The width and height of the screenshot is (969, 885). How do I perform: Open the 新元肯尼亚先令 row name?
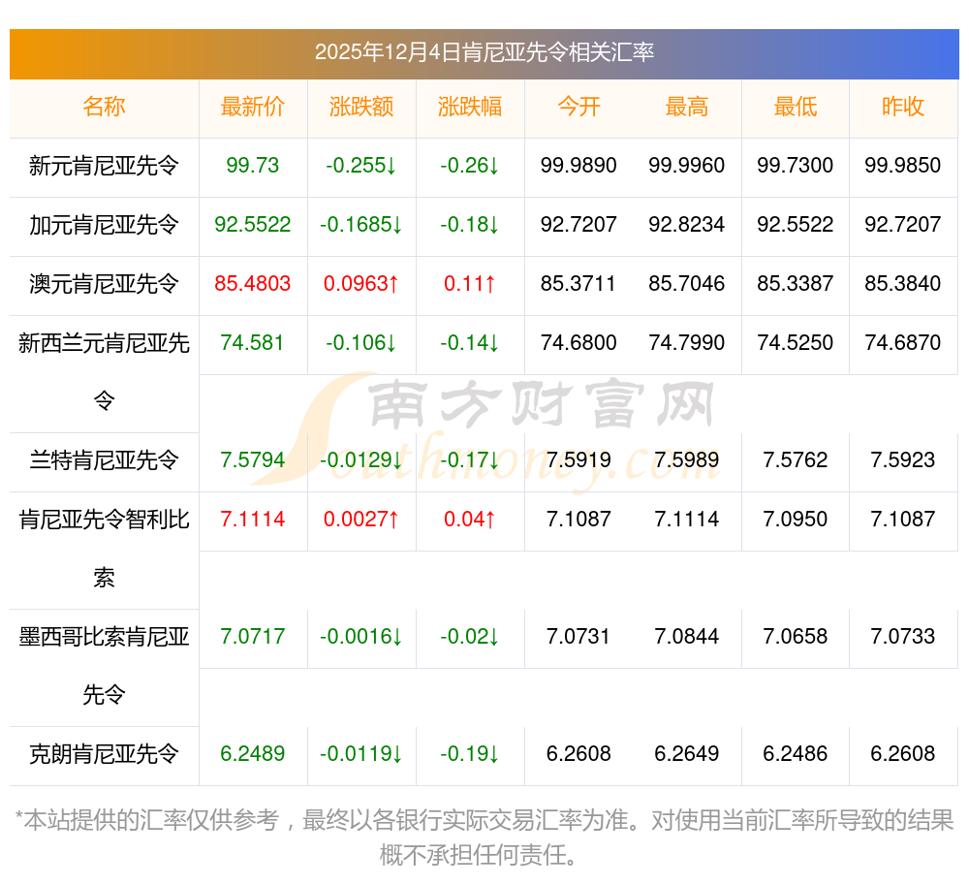point(104,166)
